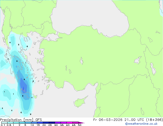Click the '25' legend scale label
This screenshot has height=126, width=163.
point(50,125)
